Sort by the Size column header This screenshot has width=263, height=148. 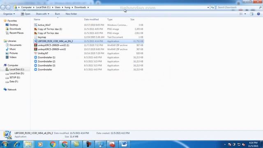pos(132,19)
